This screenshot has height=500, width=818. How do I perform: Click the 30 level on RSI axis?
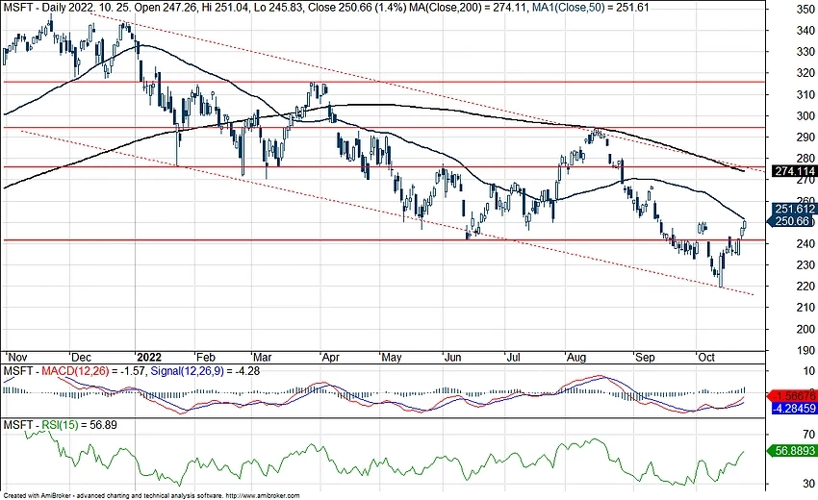click(808, 484)
